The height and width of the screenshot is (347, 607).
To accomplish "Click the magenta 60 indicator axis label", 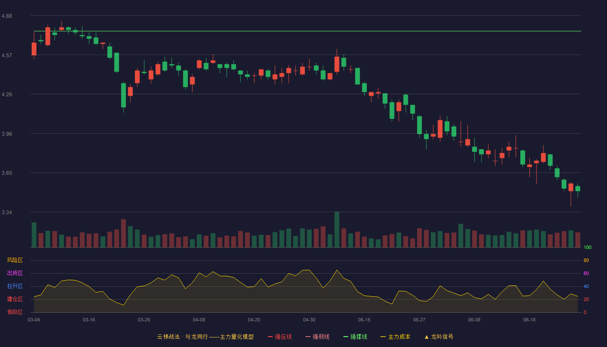I will [x=586, y=273].
